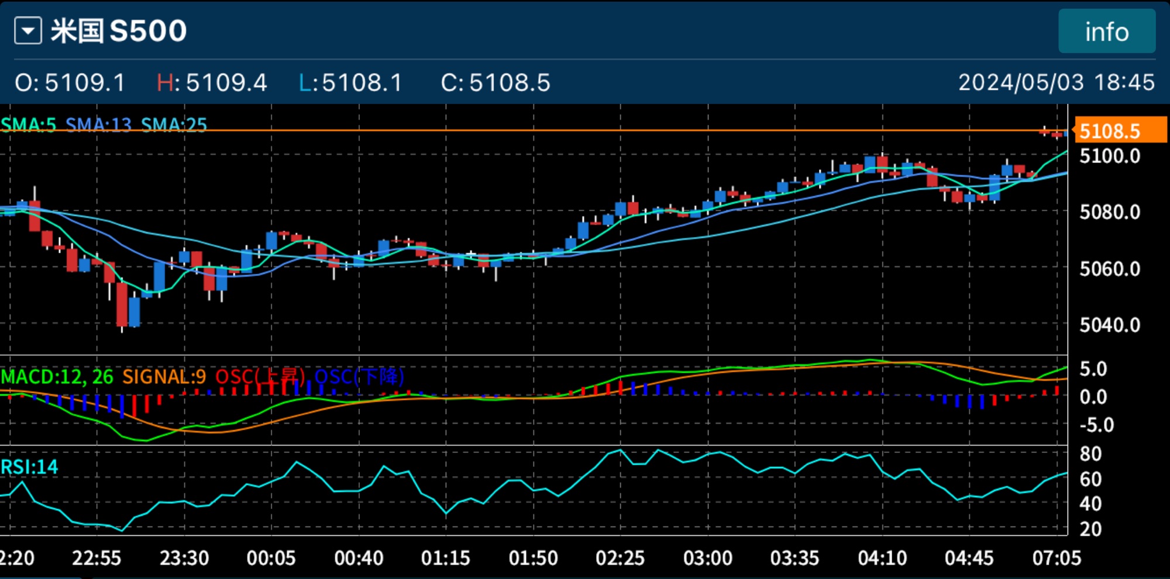Select the SMA:25 indicator label

[174, 125]
